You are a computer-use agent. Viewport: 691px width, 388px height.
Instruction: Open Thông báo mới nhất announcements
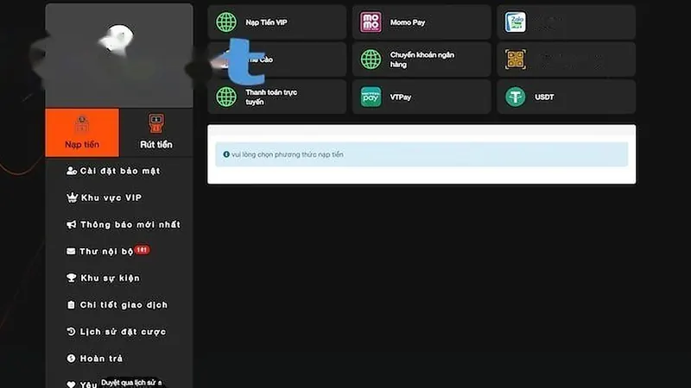click(124, 224)
